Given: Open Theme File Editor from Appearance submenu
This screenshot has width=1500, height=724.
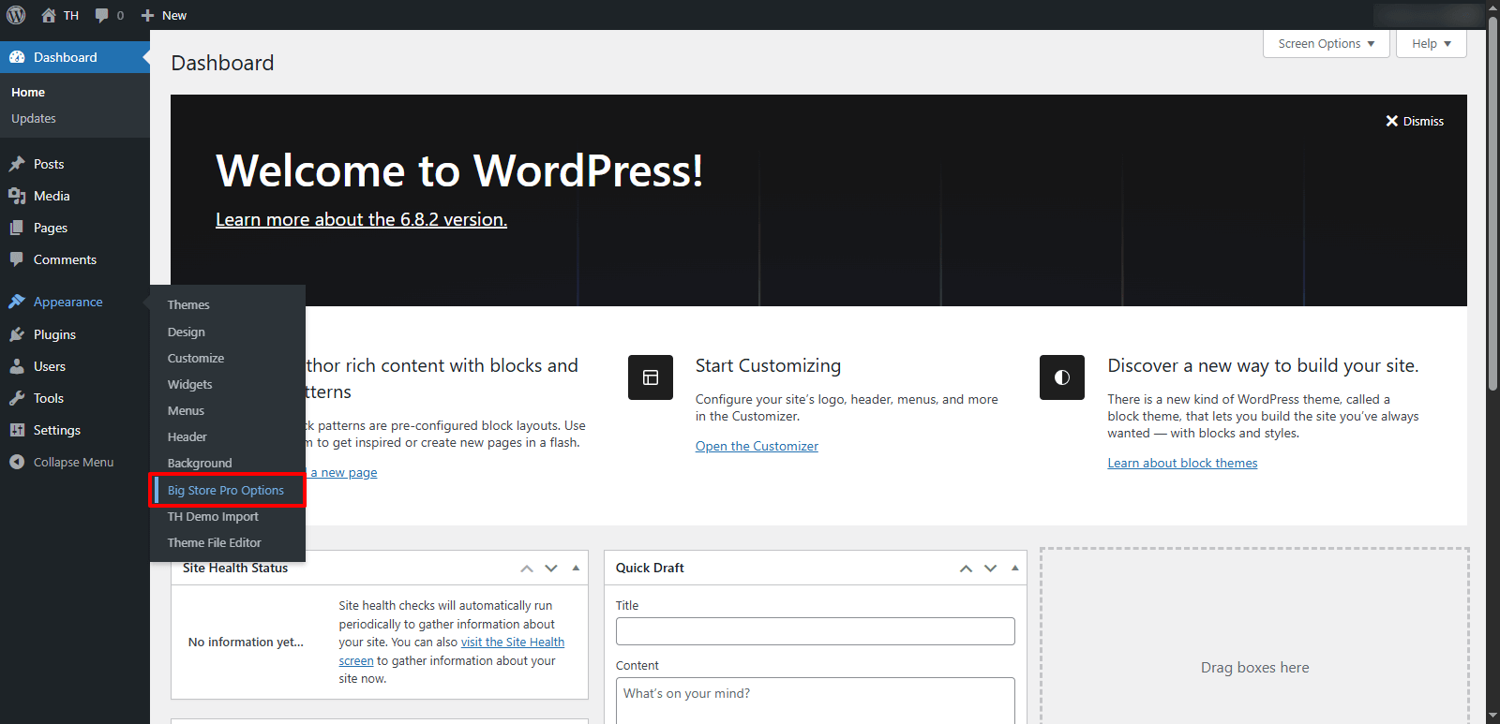Looking at the screenshot, I should pos(214,542).
